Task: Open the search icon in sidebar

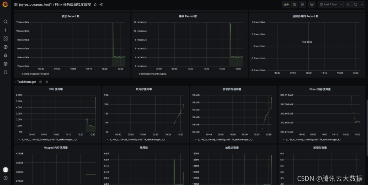Action: pos(5,21)
